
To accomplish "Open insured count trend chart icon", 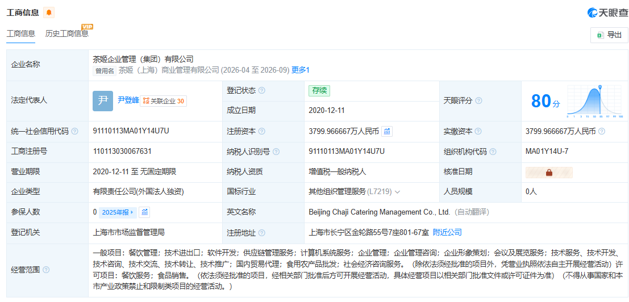I will point(144,212).
